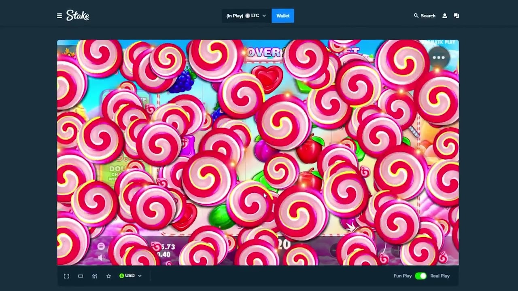Open Search in the top bar
518x291 pixels.
point(425,16)
